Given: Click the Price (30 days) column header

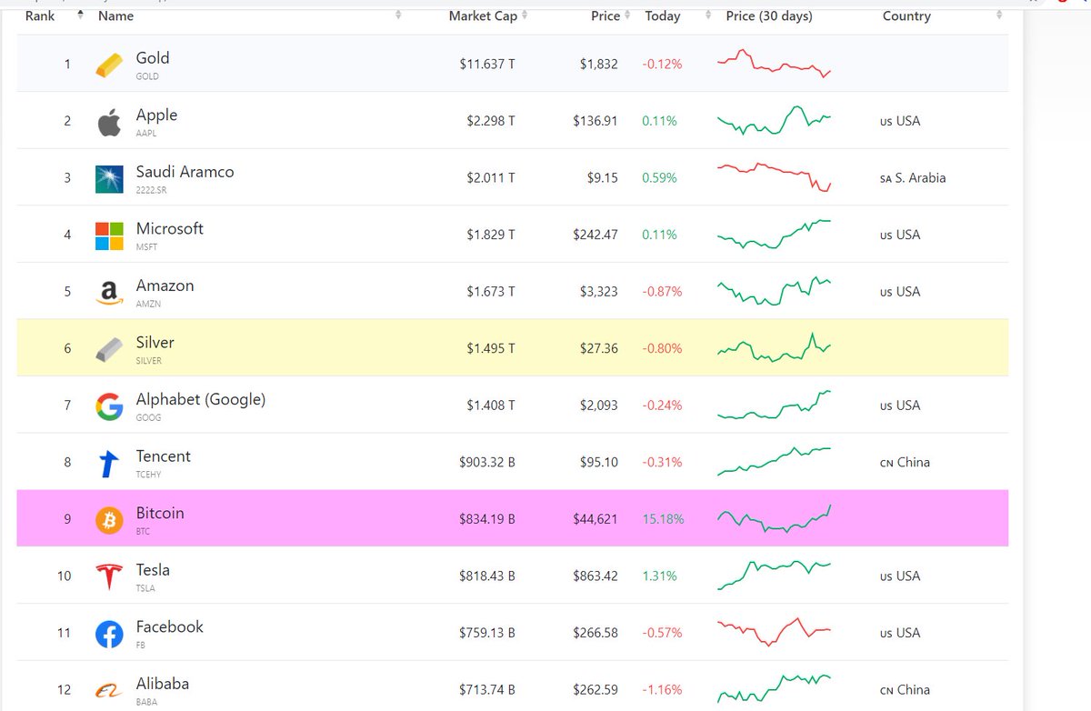Looking at the screenshot, I should [769, 16].
